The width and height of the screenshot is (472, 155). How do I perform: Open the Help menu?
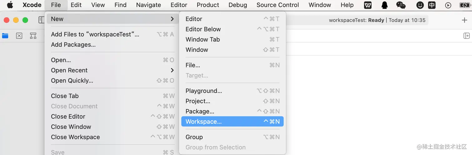pyautogui.click(x=347, y=5)
